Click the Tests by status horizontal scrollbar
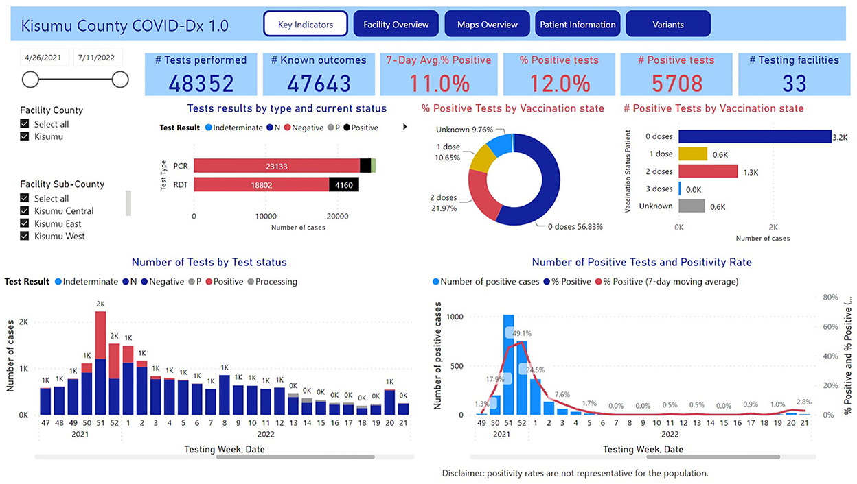 click(295, 456)
